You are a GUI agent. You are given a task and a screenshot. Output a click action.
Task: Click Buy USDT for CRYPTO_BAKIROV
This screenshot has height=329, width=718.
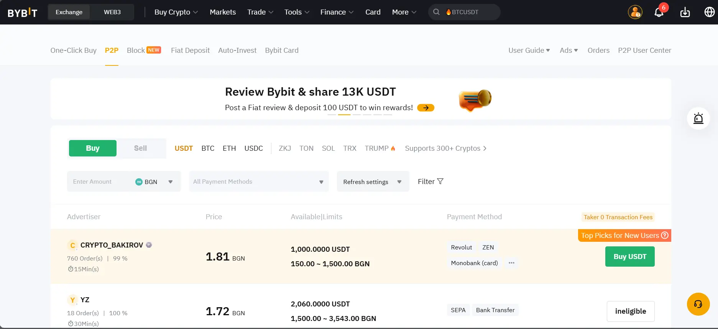coord(630,257)
